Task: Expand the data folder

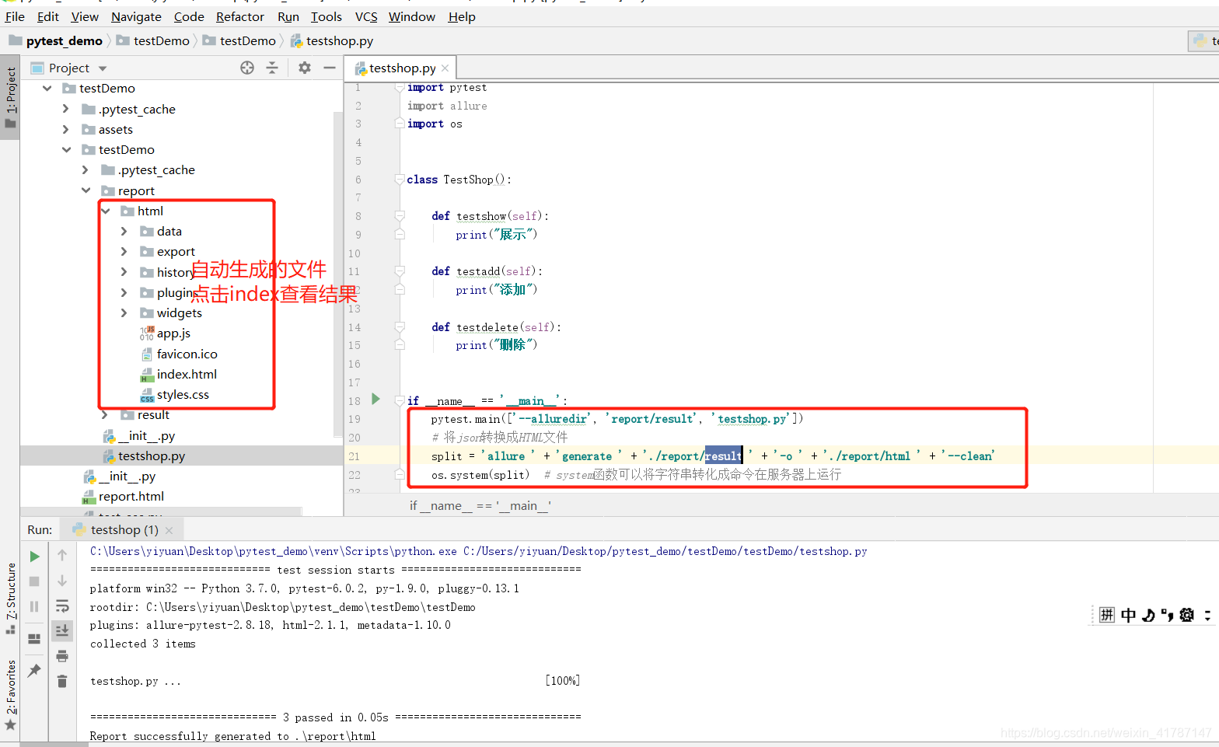Action: click(x=124, y=231)
